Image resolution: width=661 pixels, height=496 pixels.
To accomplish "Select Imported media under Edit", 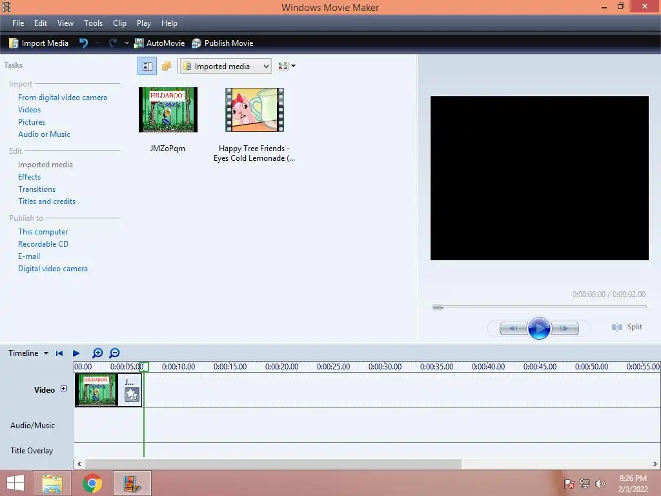I will [46, 165].
